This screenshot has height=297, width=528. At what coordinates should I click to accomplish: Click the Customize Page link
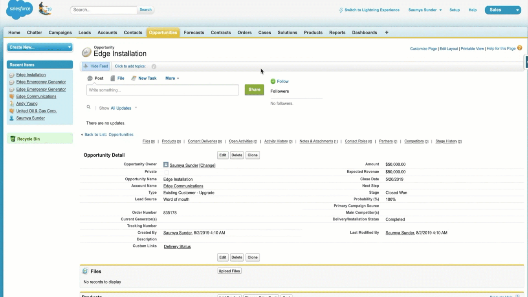pos(423,49)
